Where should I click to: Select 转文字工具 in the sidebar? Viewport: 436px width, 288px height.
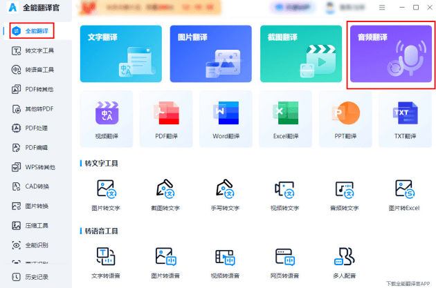[x=33, y=51]
